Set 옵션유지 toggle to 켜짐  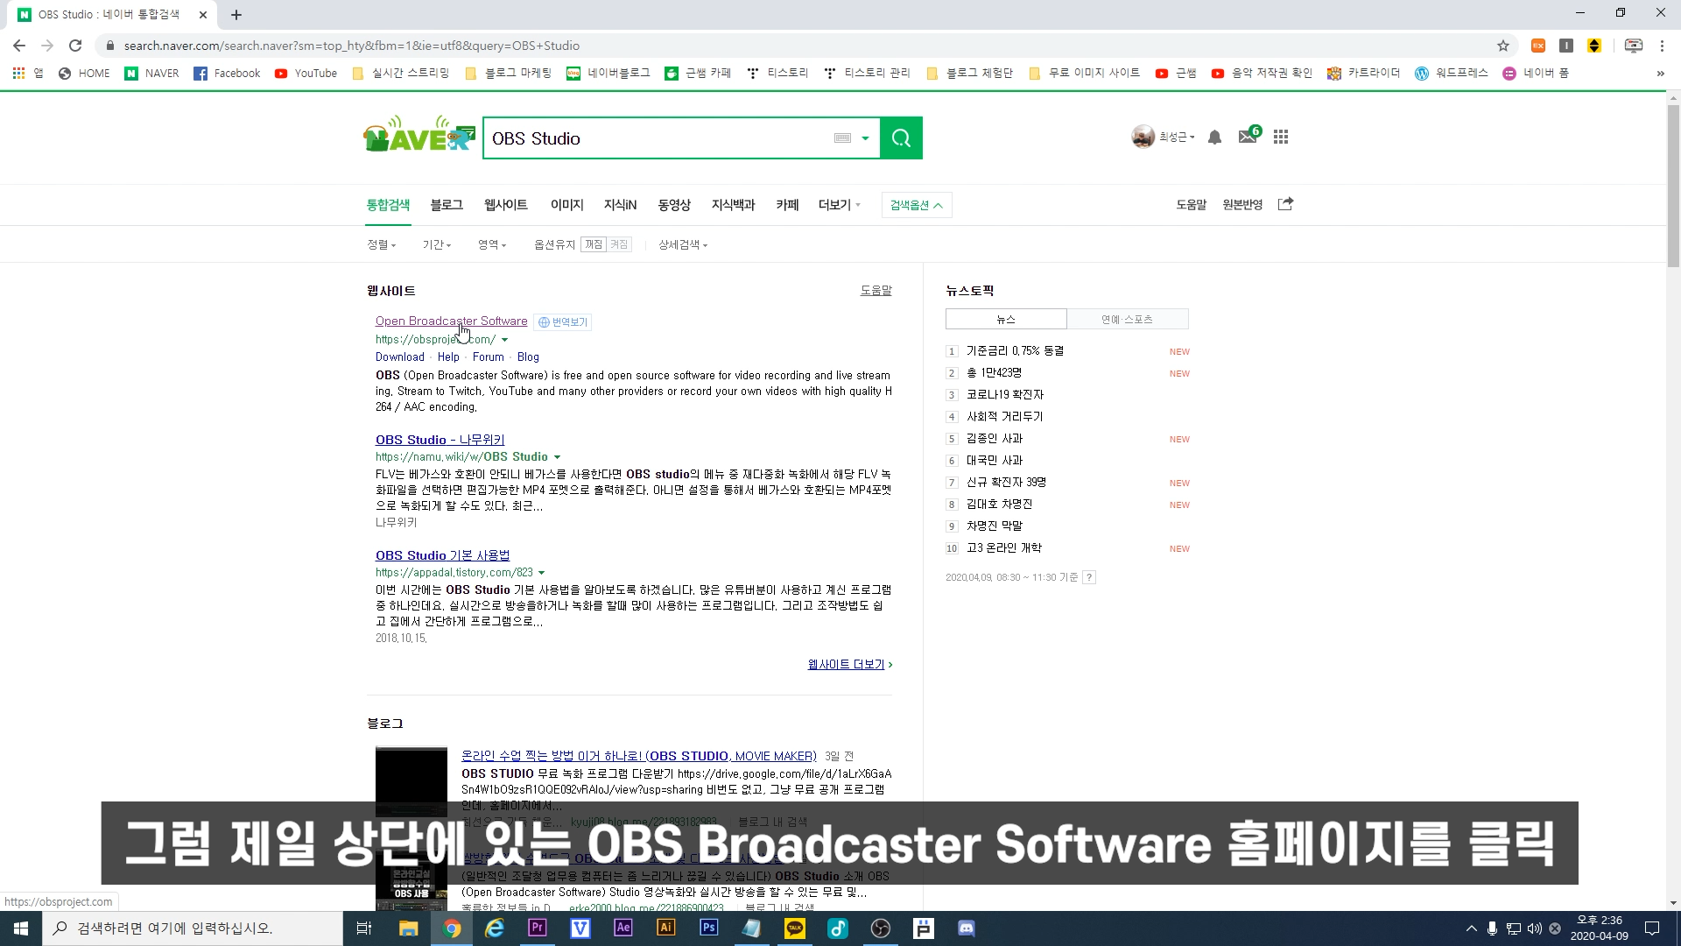pos(619,244)
